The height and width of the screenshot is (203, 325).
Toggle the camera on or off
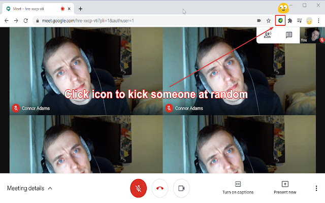(181, 188)
